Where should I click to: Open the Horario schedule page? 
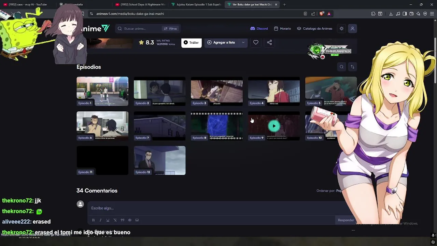point(282,29)
